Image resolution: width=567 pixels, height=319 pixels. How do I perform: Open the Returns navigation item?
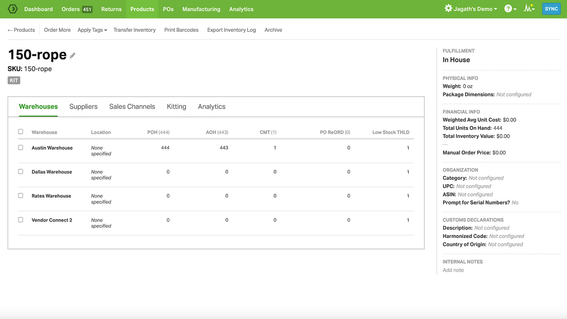(x=111, y=9)
